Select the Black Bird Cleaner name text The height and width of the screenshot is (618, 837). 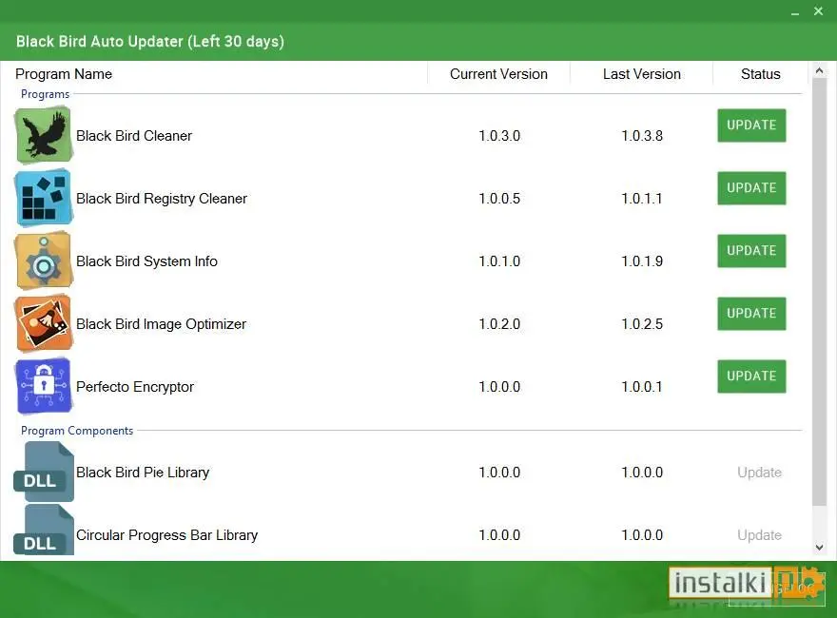coord(134,136)
